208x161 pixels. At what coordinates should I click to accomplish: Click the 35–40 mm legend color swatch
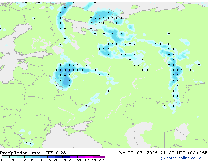coord(81,157)
